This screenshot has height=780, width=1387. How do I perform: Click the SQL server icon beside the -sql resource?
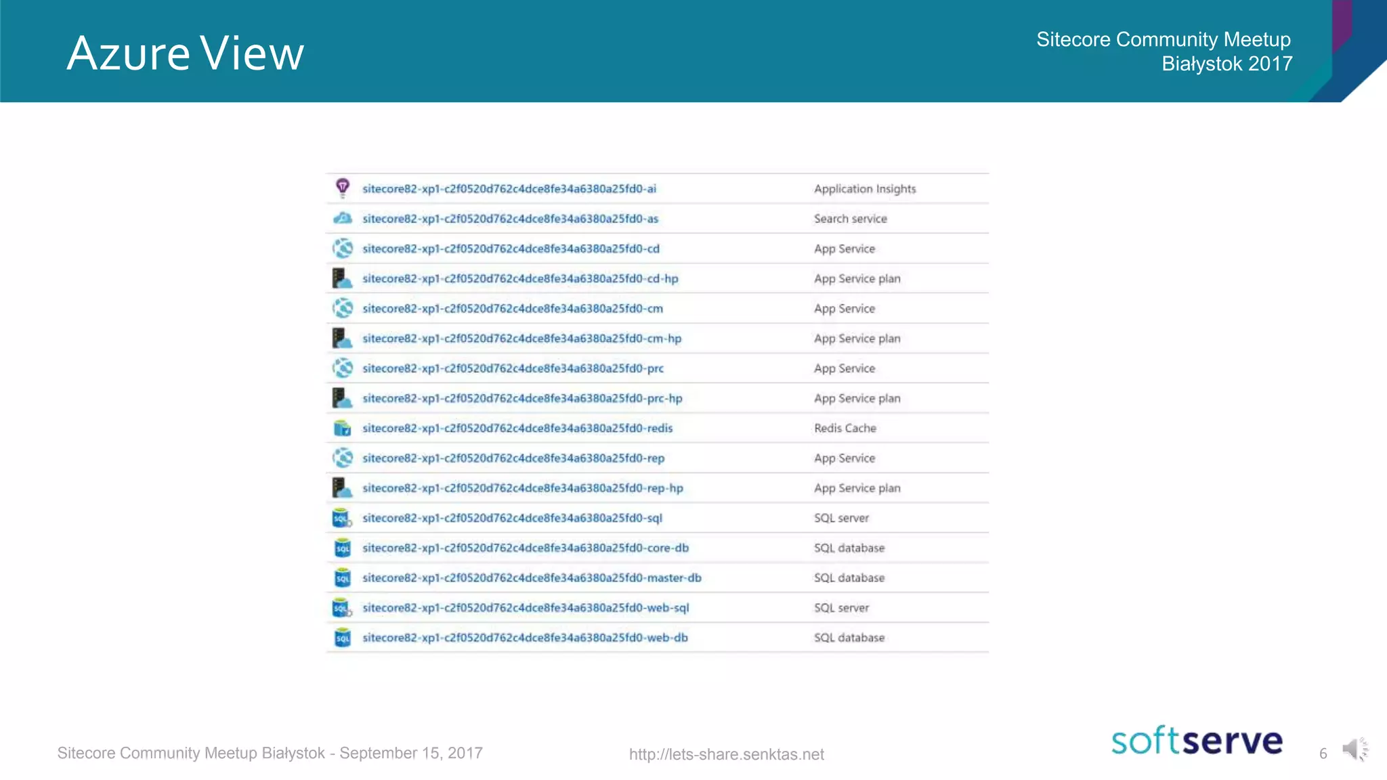[342, 518]
